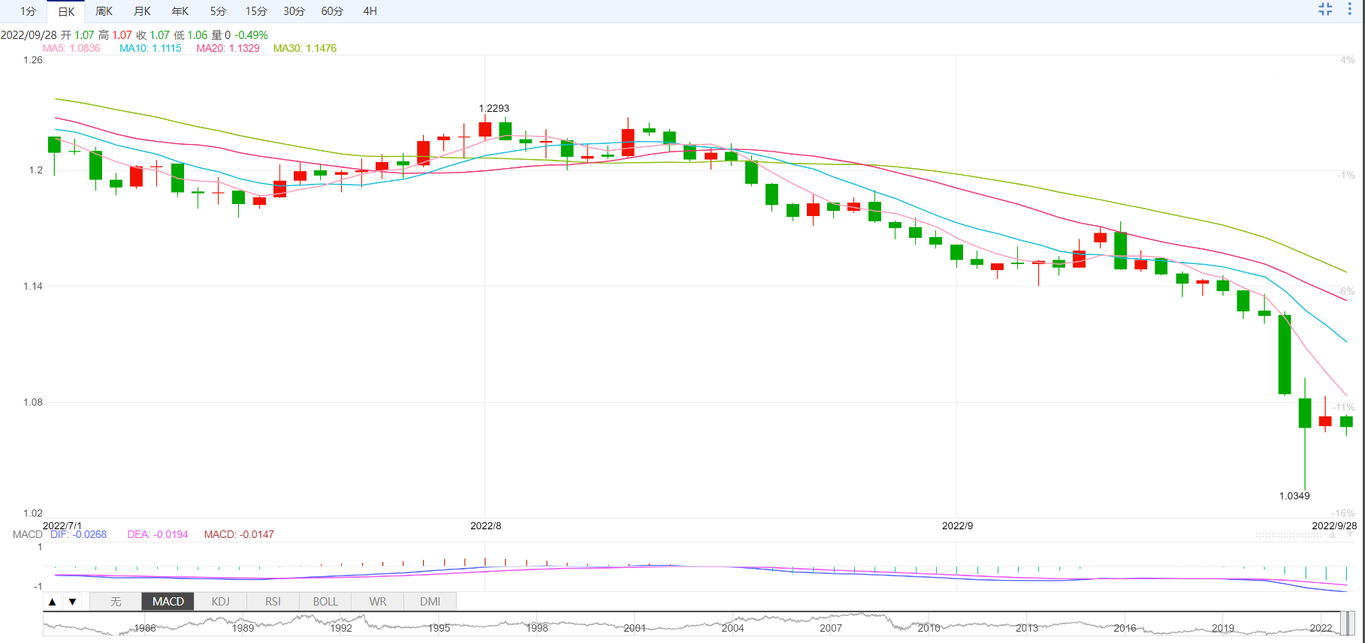Click the tall green candlestick near 1.12
Screen dimensions: 1365x643
pos(1285,354)
